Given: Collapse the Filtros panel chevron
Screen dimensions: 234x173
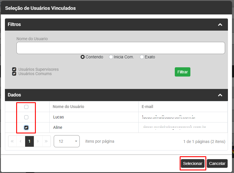Looking at the screenshot, I should [220, 25].
